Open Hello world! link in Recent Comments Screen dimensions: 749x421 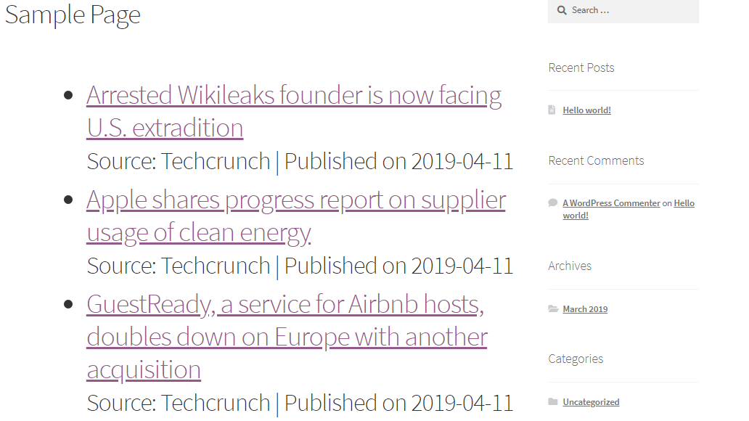click(x=629, y=209)
